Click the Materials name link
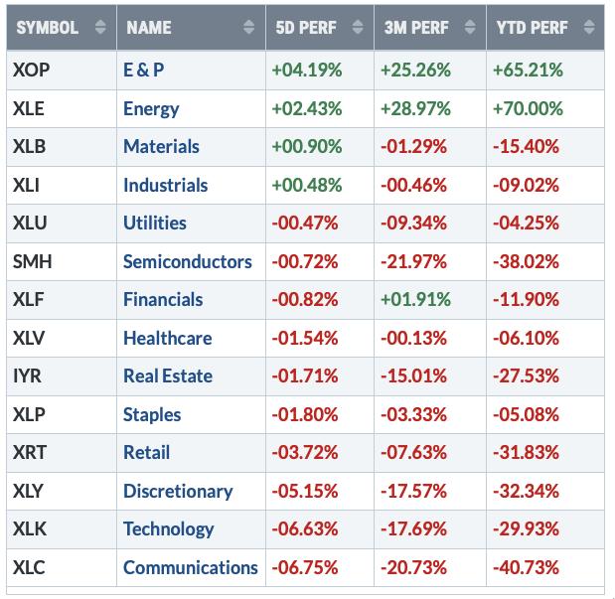The width and height of the screenshot is (615, 599). [161, 146]
